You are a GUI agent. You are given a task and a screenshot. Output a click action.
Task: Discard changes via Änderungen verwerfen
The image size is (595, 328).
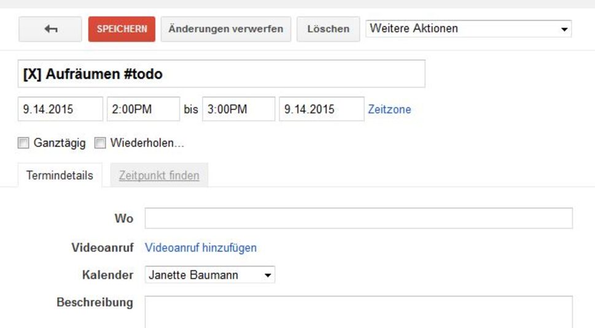pyautogui.click(x=225, y=29)
